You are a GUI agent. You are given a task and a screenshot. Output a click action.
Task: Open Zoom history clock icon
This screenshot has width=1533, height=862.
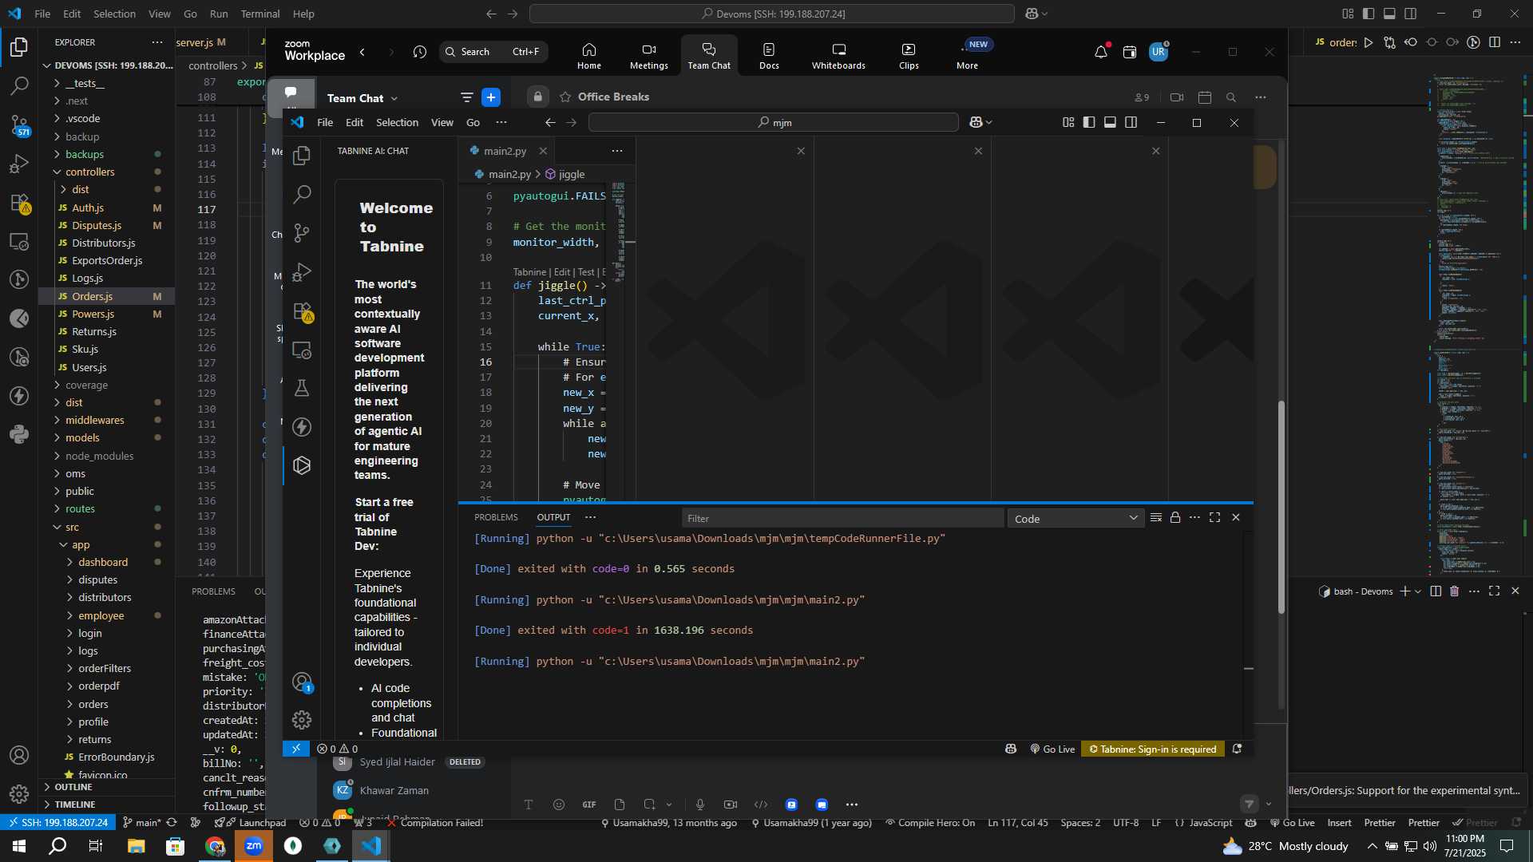click(x=420, y=52)
